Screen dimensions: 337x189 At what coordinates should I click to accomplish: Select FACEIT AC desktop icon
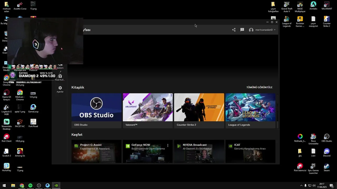click(x=20, y=123)
